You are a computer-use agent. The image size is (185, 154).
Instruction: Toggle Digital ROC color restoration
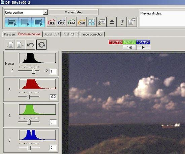tap(61, 22)
